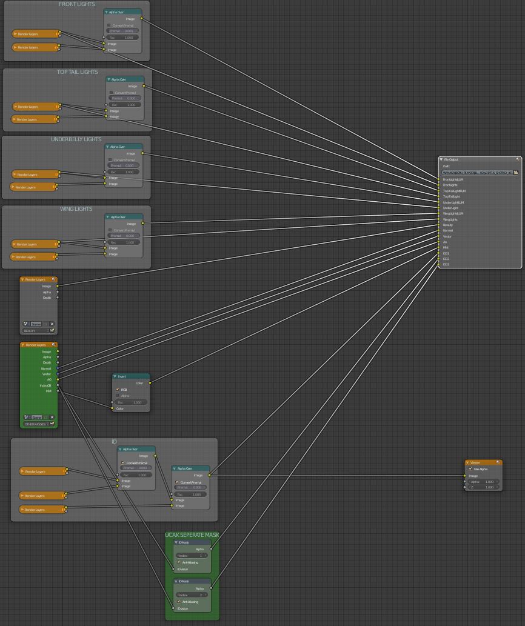Toggle preview icon on OTHER PASSES Render Layers node
The height and width of the screenshot is (626, 525).
pos(53,345)
